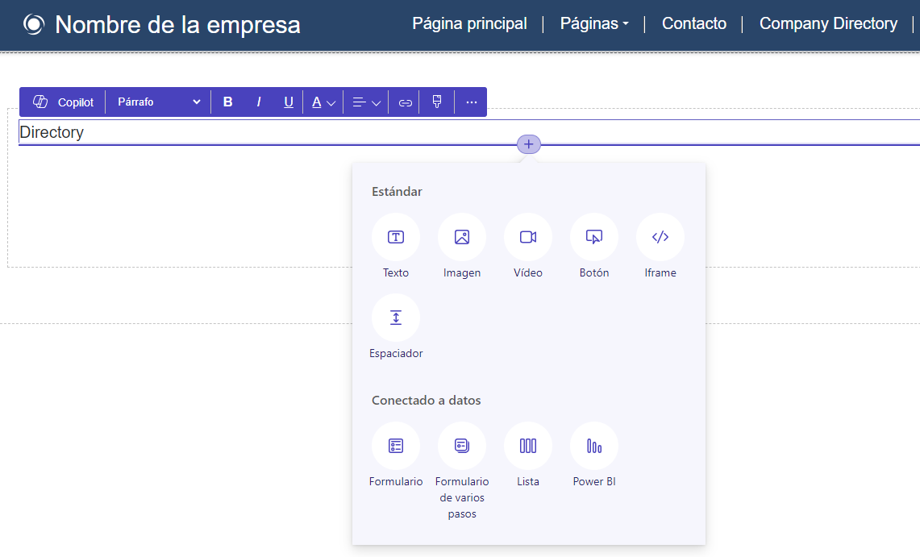Click the insert hyperlink icon
Screen dimensions: 920x557
point(404,102)
